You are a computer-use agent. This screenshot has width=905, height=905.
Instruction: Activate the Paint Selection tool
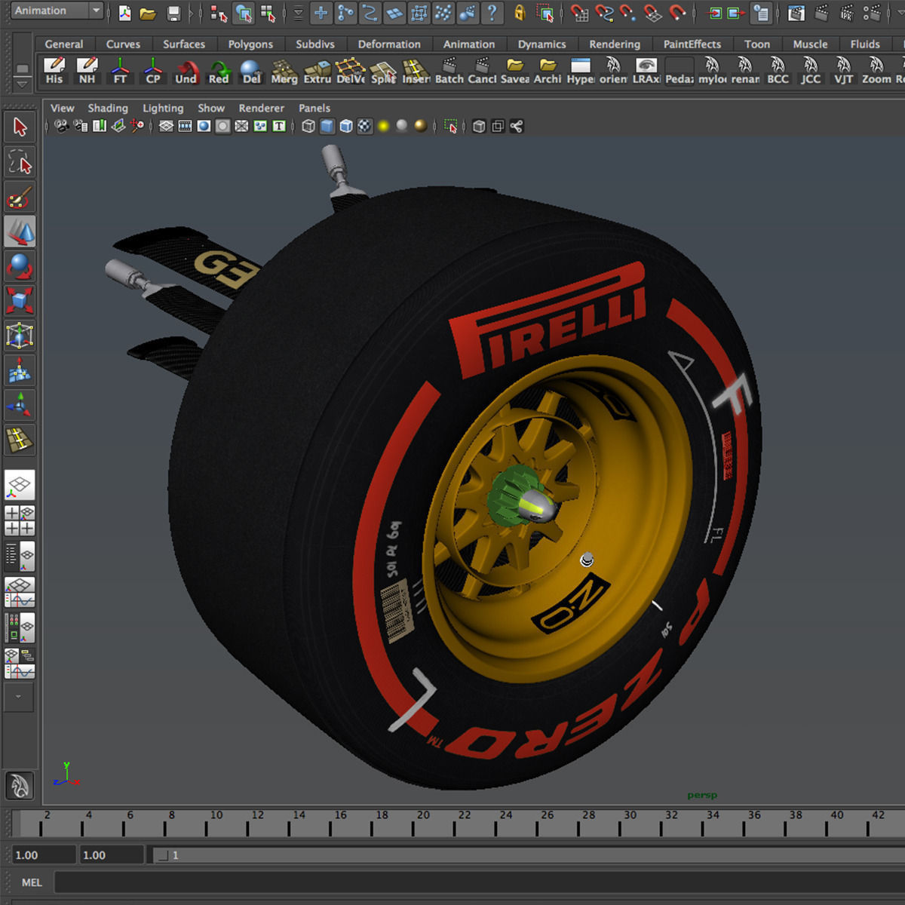20,198
